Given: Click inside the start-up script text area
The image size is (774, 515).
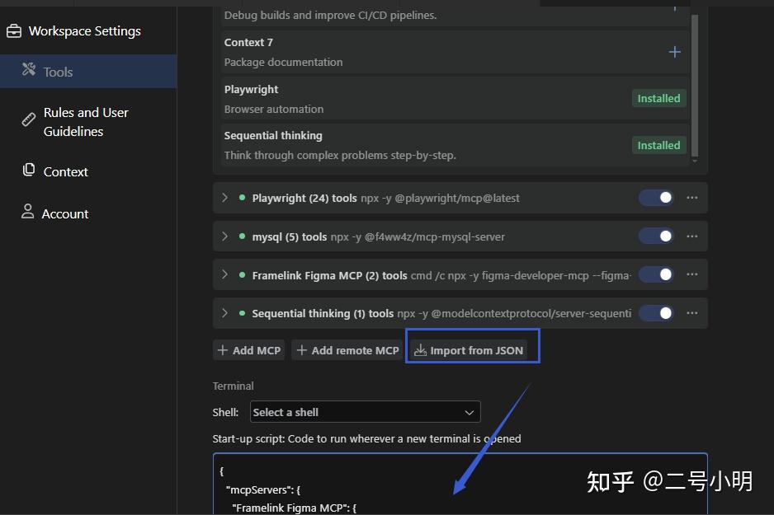Looking at the screenshot, I should tap(460, 484).
